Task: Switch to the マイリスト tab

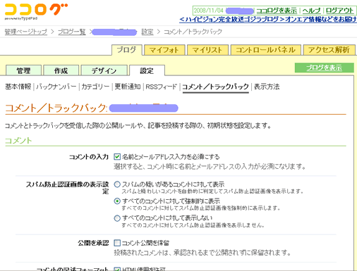Action: tap(207, 50)
